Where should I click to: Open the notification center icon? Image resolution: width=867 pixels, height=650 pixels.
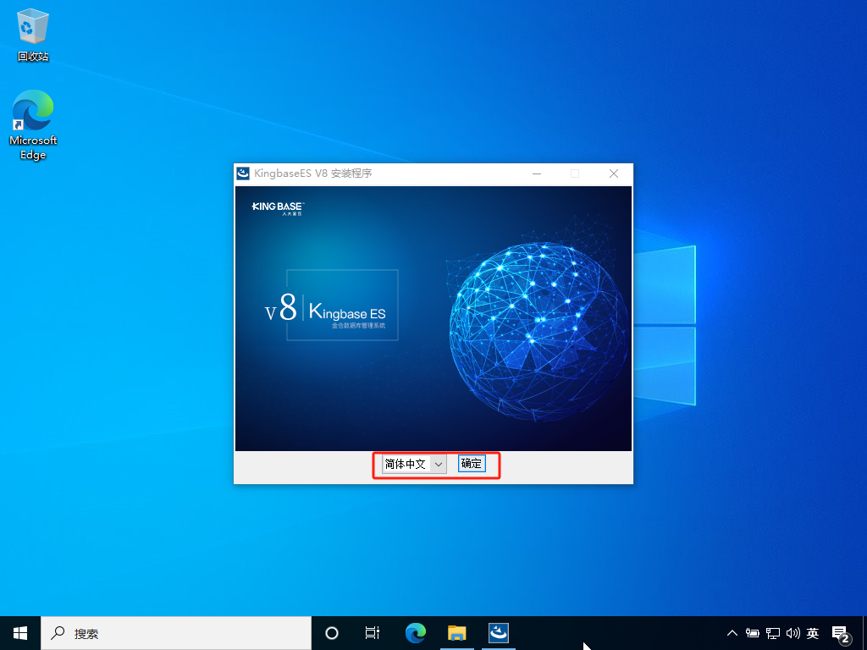(x=841, y=635)
